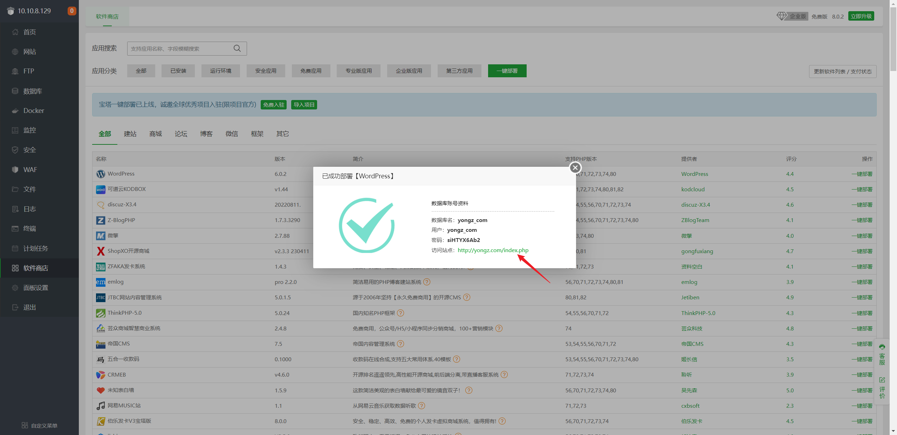Click 更新软件列表 / 支付状态 button
The width and height of the screenshot is (897, 435).
(843, 71)
